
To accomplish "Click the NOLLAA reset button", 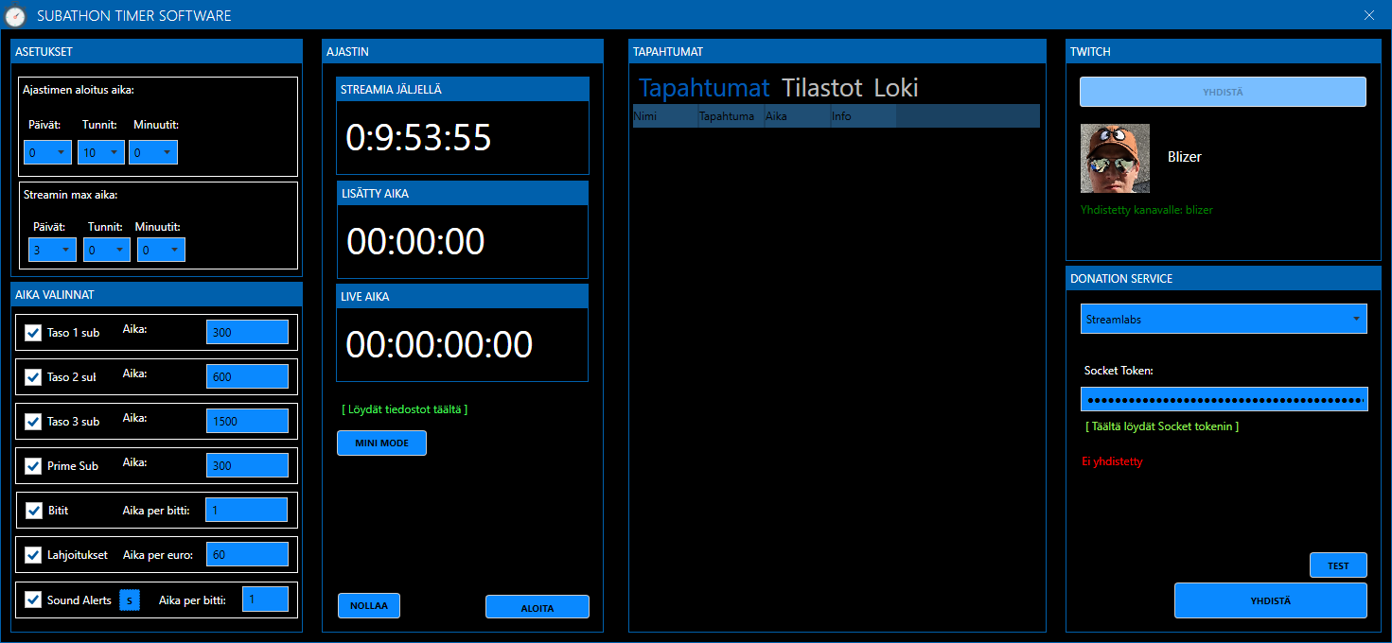I will tap(368, 605).
